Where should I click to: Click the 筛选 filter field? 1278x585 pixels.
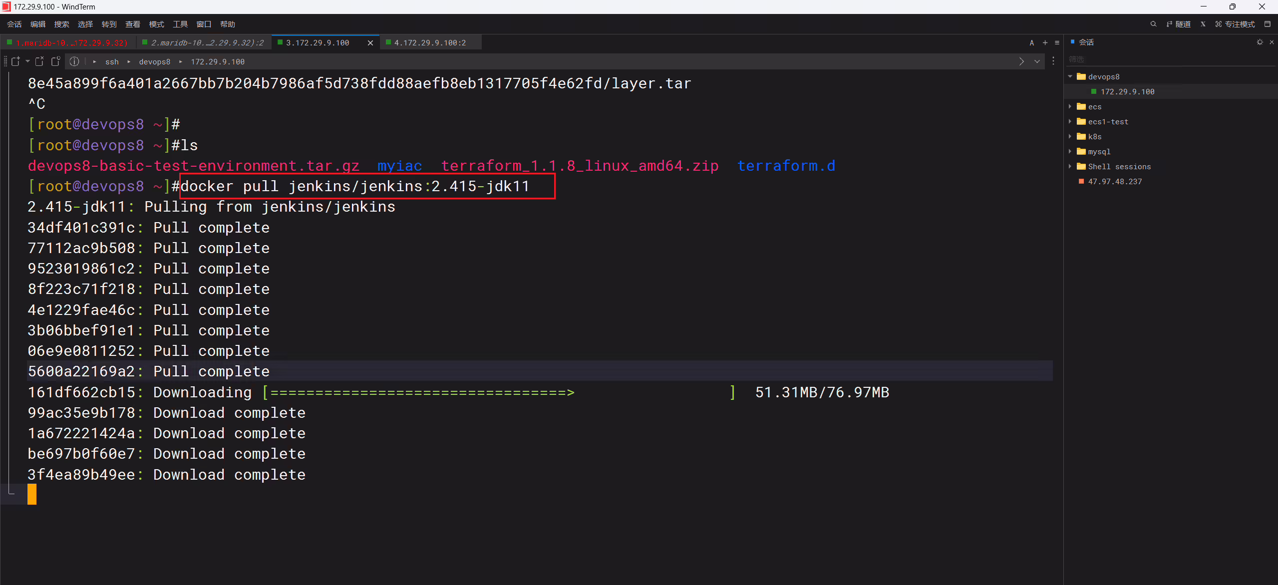(x=1168, y=59)
